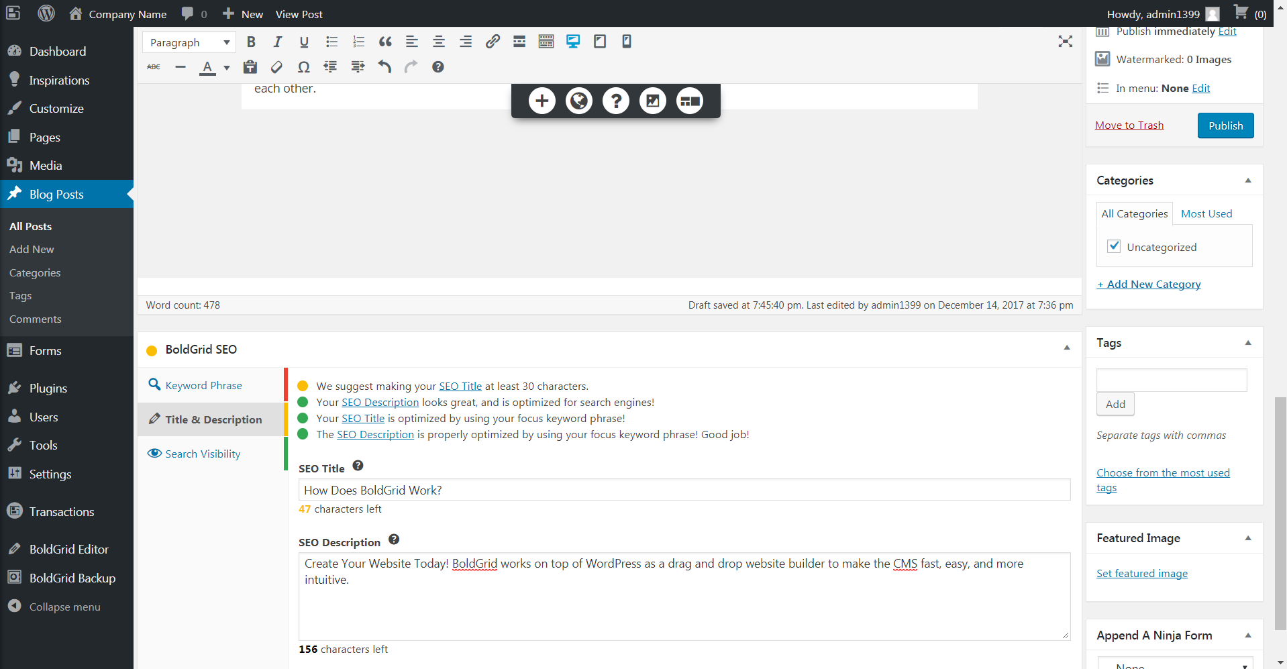This screenshot has height=669, width=1287.
Task: Clear formatting with the eraser
Action: click(276, 67)
